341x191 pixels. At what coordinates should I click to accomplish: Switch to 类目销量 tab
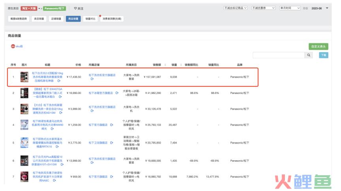39,19
